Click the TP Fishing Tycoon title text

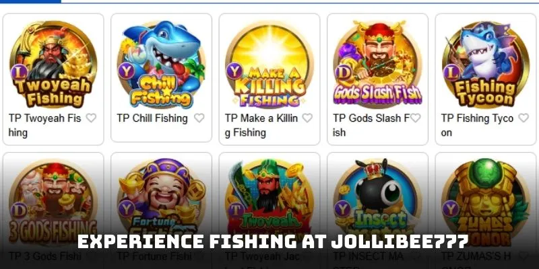coord(477,125)
